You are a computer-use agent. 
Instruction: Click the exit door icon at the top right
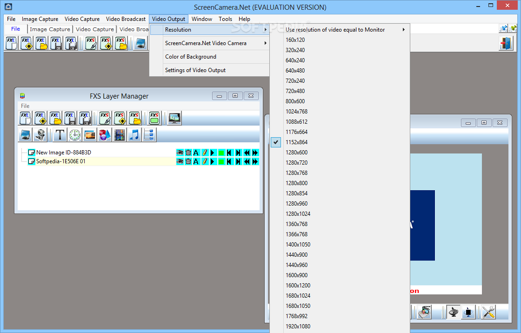click(506, 44)
